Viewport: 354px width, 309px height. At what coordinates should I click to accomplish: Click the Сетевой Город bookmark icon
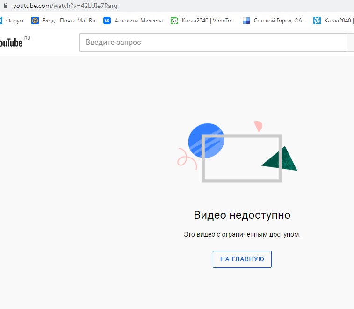click(246, 21)
